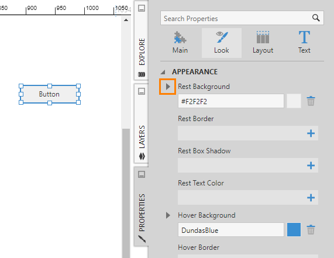Open the Text properties tab

tap(304, 43)
